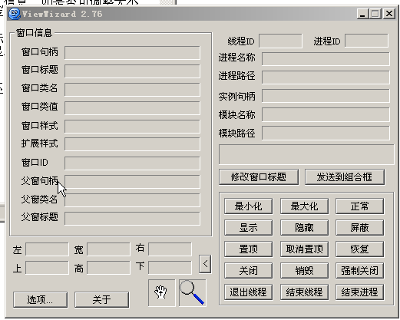Click the 最大化 action button
The width and height of the screenshot is (400, 320).
pyautogui.click(x=304, y=206)
